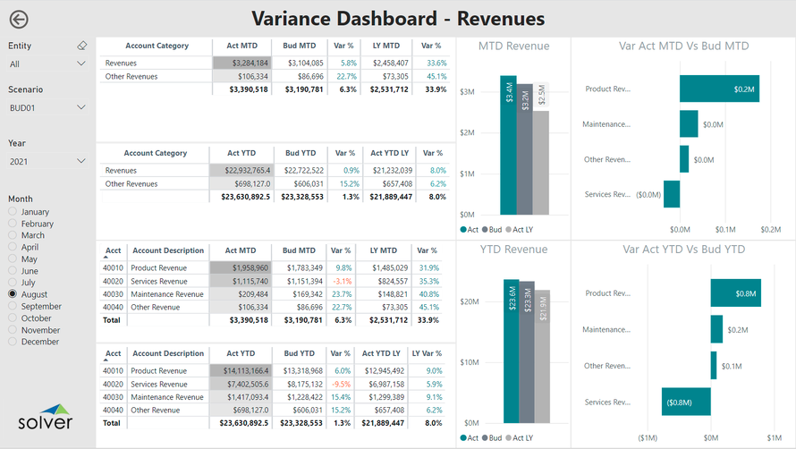Click the Bud legend marker in MTD Revenue
796x449 pixels.
(x=485, y=230)
